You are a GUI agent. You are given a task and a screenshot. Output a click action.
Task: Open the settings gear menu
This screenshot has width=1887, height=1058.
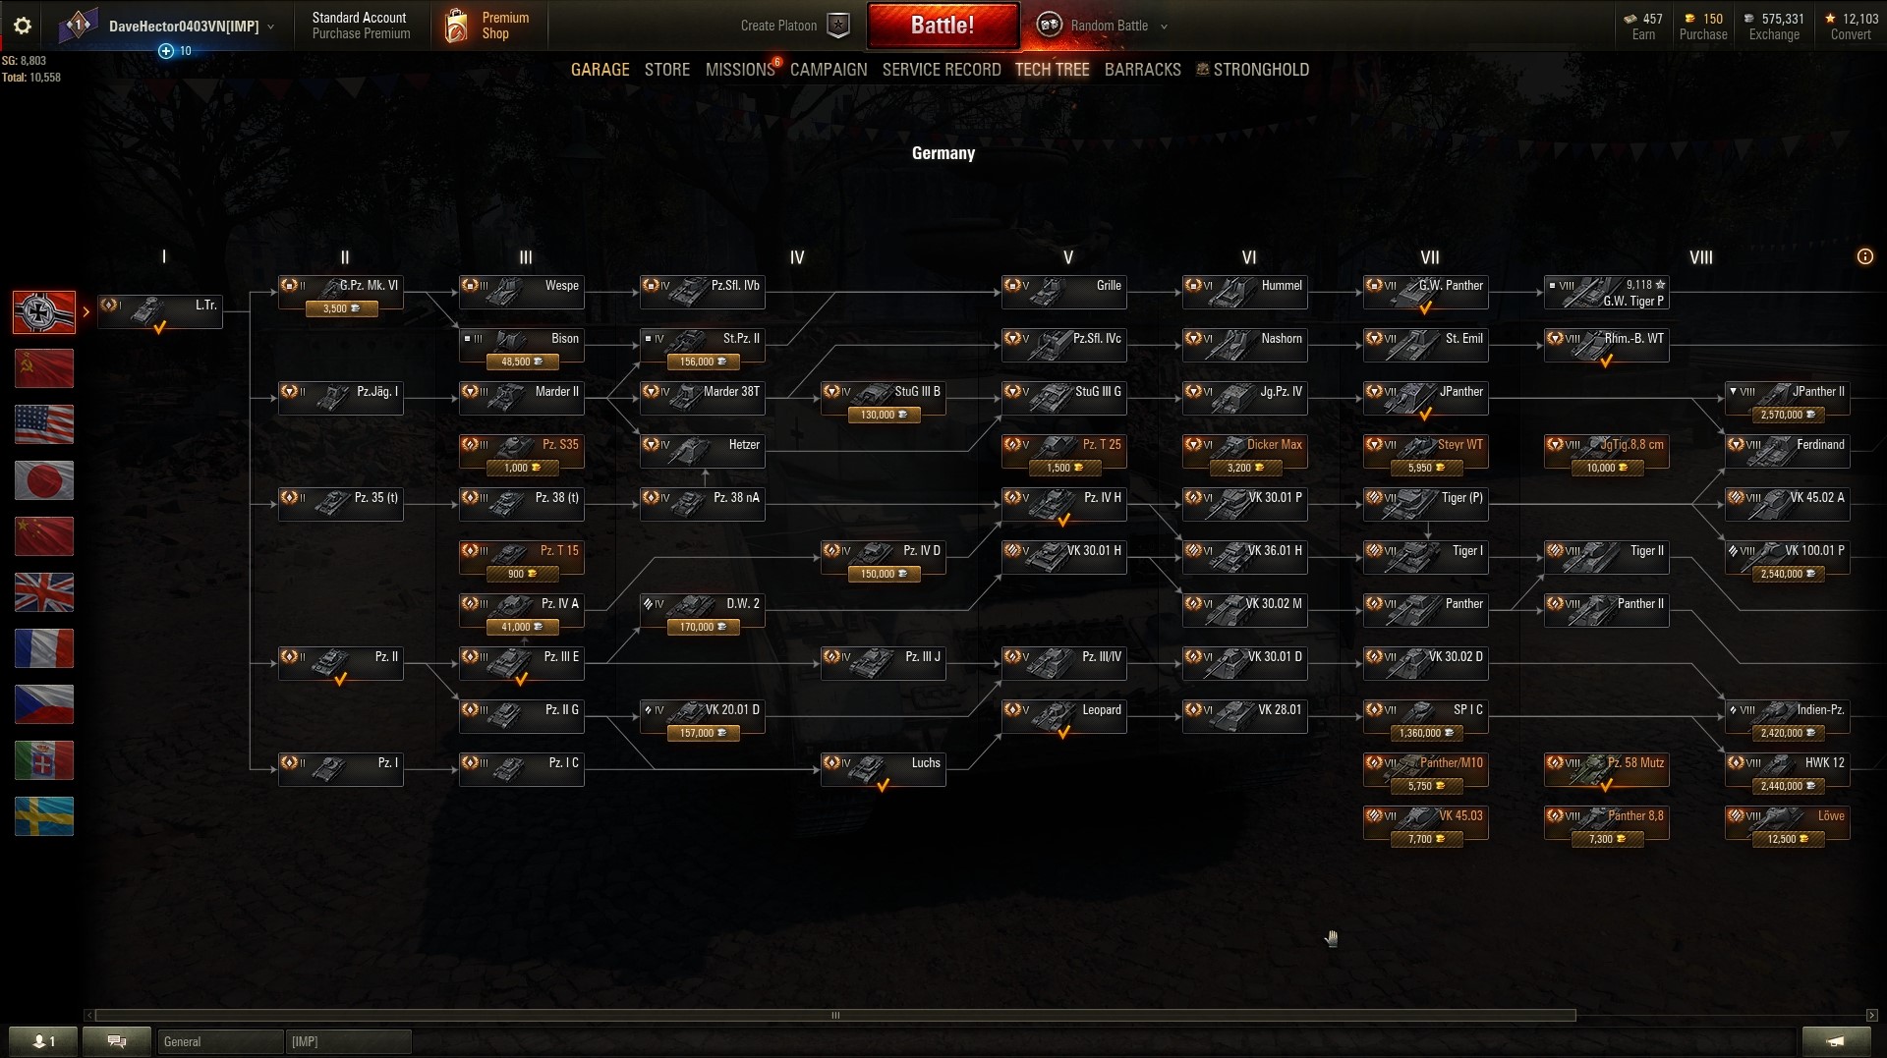click(22, 26)
